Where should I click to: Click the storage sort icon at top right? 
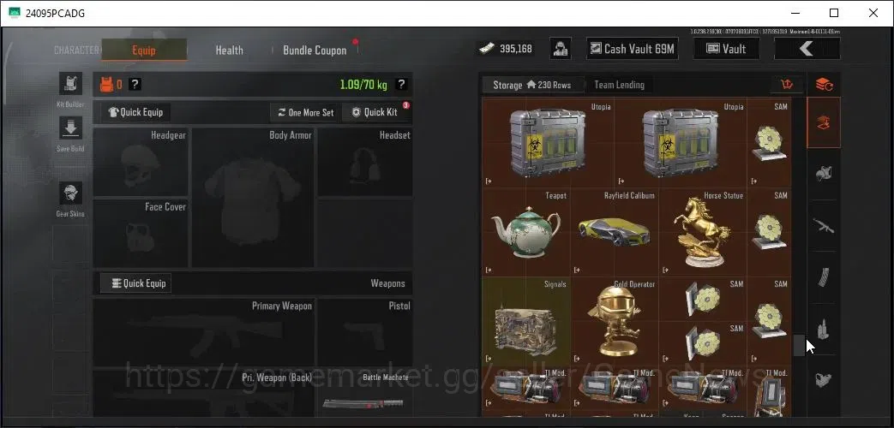pyautogui.click(x=787, y=85)
